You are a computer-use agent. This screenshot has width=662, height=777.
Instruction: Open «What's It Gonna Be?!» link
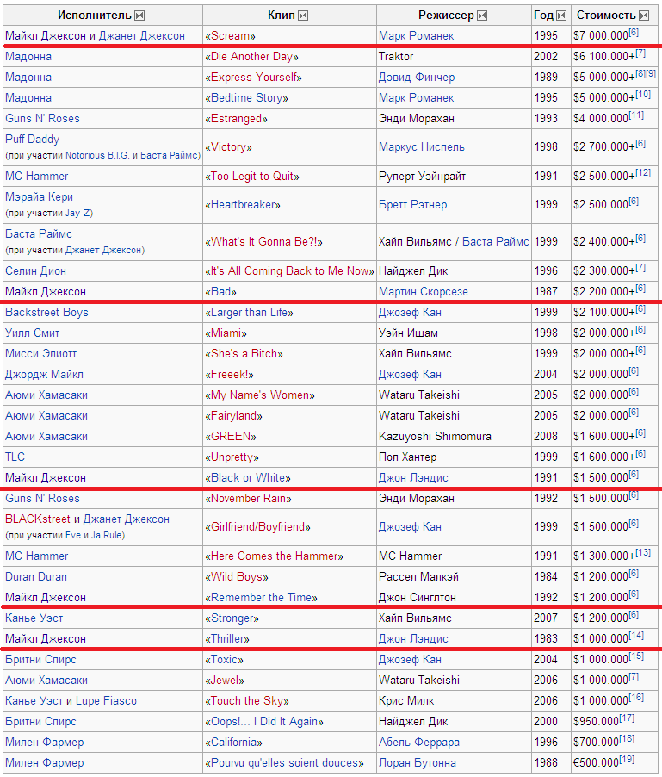pyautogui.click(x=264, y=242)
